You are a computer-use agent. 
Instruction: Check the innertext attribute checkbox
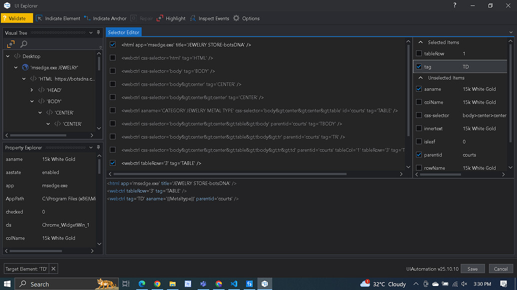click(419, 128)
